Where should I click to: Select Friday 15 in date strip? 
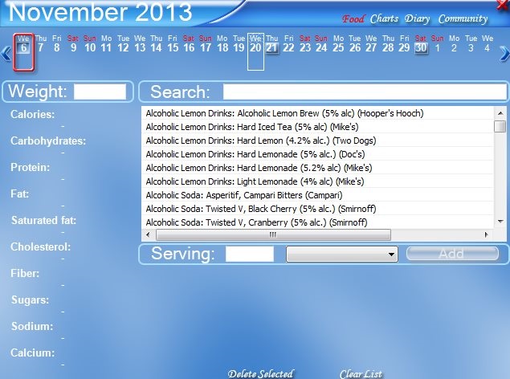[173, 44]
